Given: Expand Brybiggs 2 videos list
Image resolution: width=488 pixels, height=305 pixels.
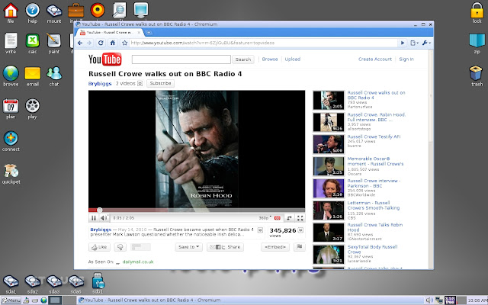Looking at the screenshot, I should (x=140, y=83).
